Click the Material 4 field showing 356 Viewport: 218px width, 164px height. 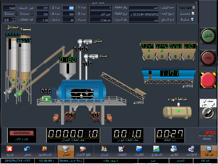tap(42, 14)
